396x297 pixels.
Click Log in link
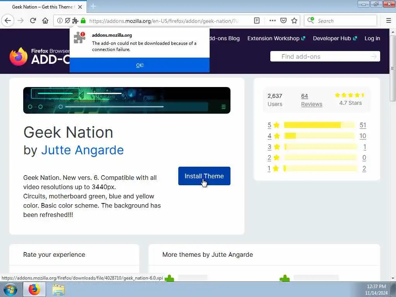372,38
